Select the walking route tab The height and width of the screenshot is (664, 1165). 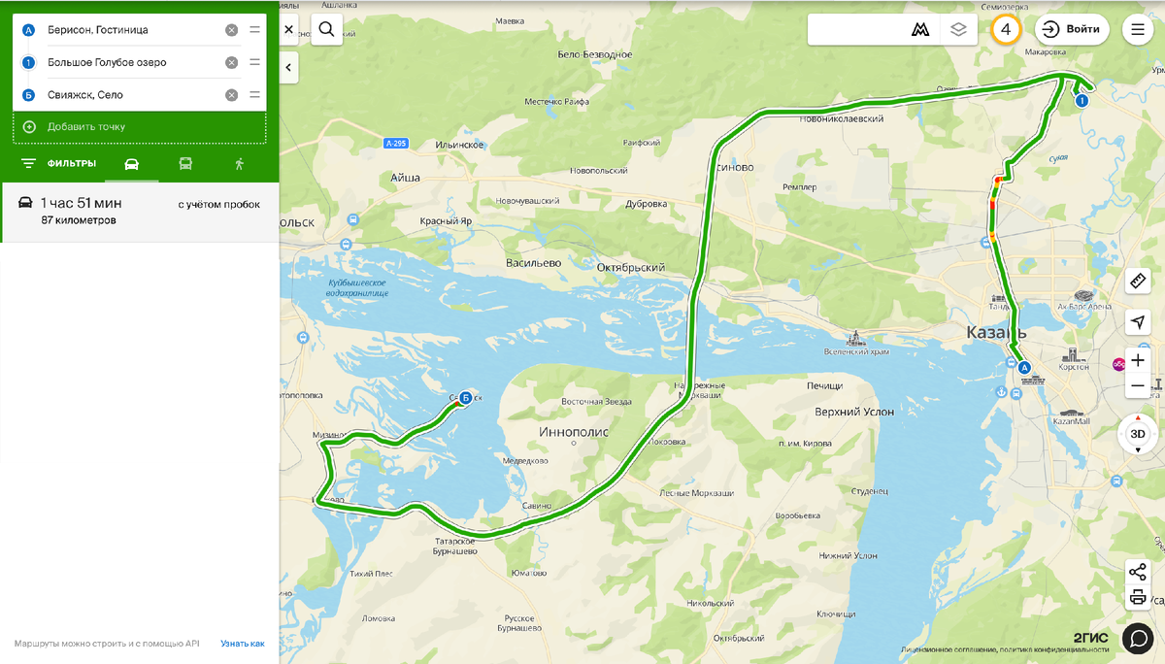[x=239, y=164]
